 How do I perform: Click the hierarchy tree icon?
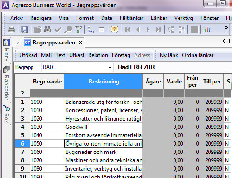click(x=78, y=29)
